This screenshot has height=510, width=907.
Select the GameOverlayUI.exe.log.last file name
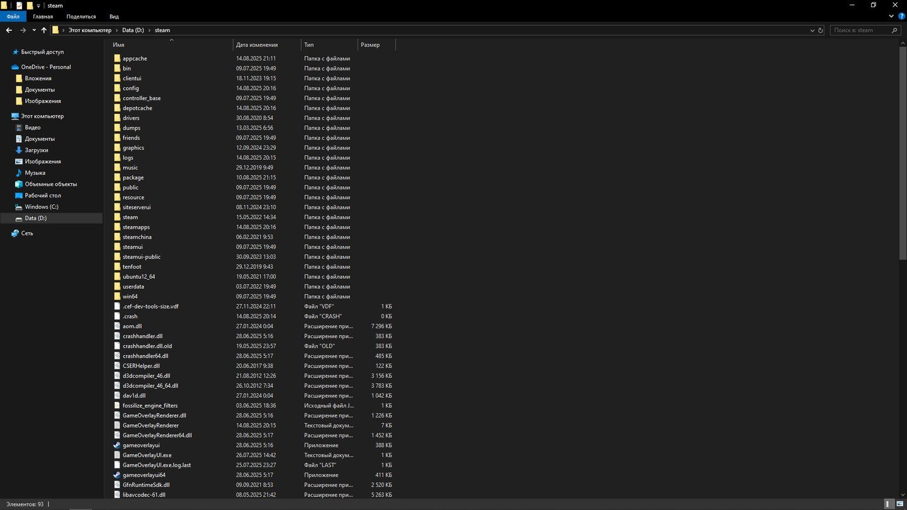pos(157,465)
